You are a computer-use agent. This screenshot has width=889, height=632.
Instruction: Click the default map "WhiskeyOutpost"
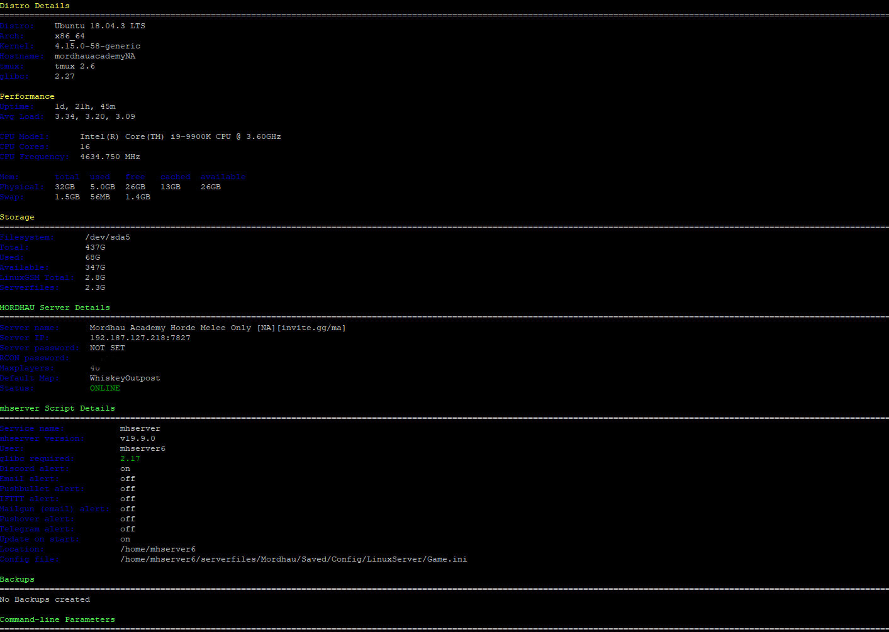coord(125,378)
